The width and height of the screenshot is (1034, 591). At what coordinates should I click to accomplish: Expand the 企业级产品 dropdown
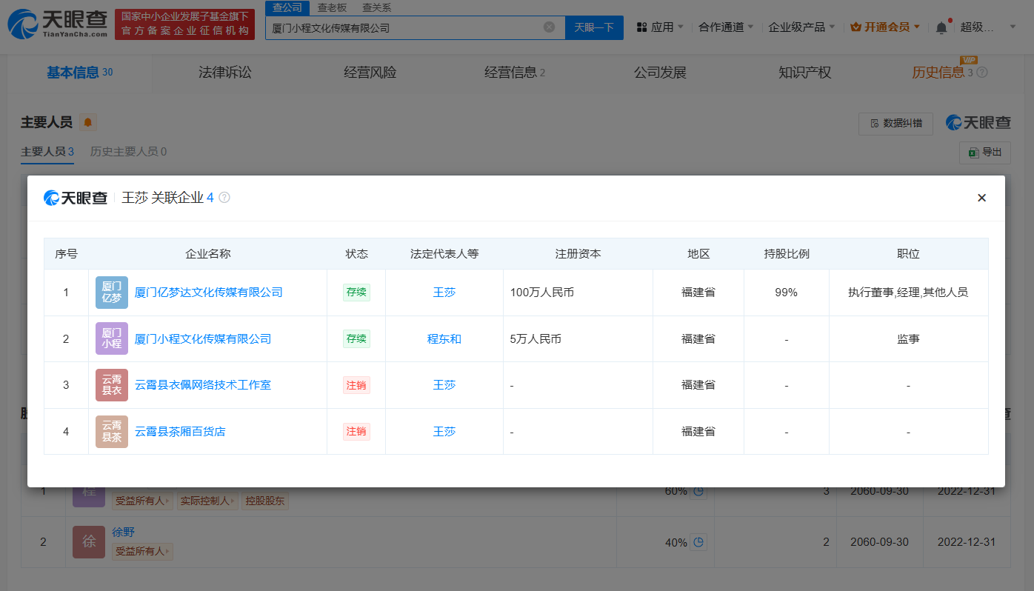pos(801,27)
